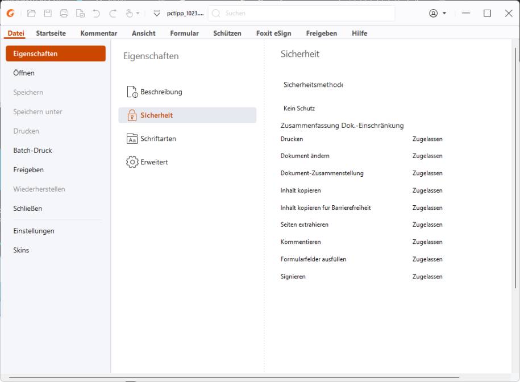Expand the Hand tool dropdown arrow
520x382 pixels.
tap(138, 13)
